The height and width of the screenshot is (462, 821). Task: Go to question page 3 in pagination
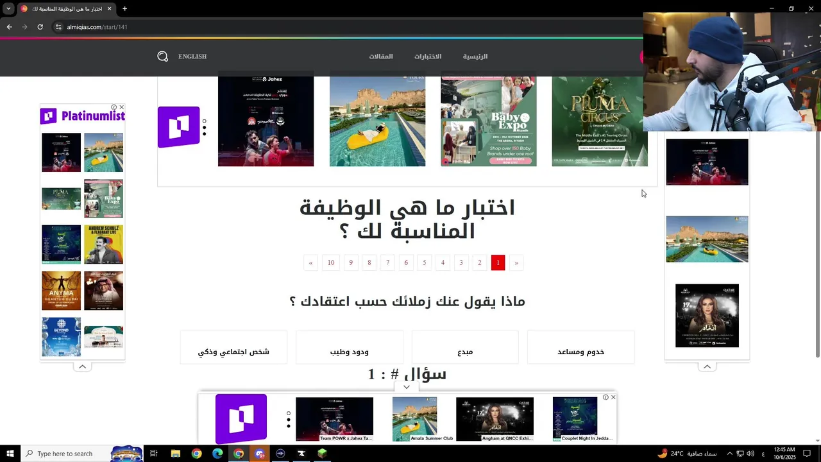coord(461,262)
